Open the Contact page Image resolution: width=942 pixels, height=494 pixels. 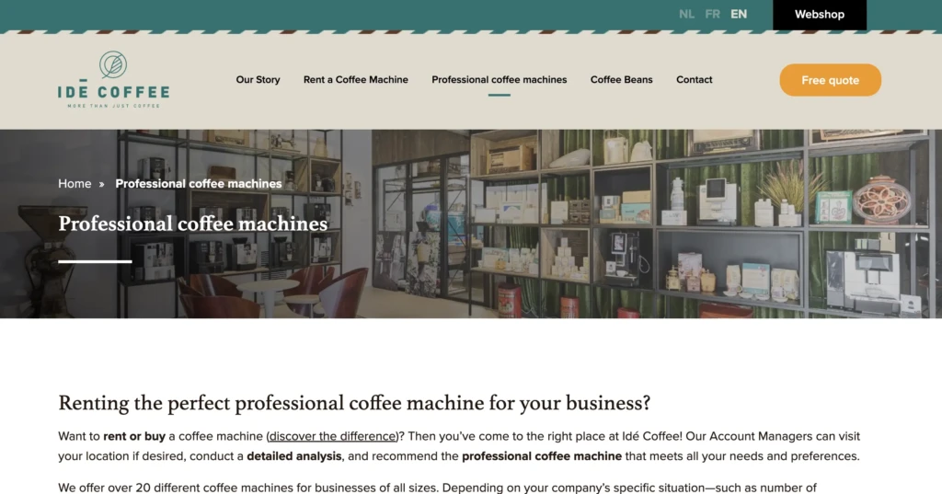694,79
